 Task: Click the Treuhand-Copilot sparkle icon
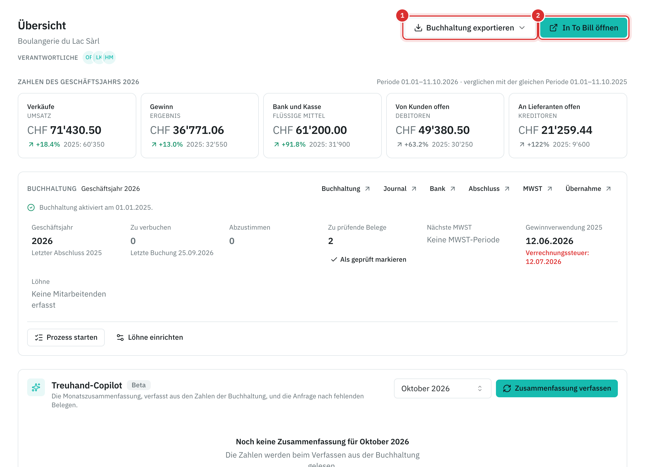[36, 387]
